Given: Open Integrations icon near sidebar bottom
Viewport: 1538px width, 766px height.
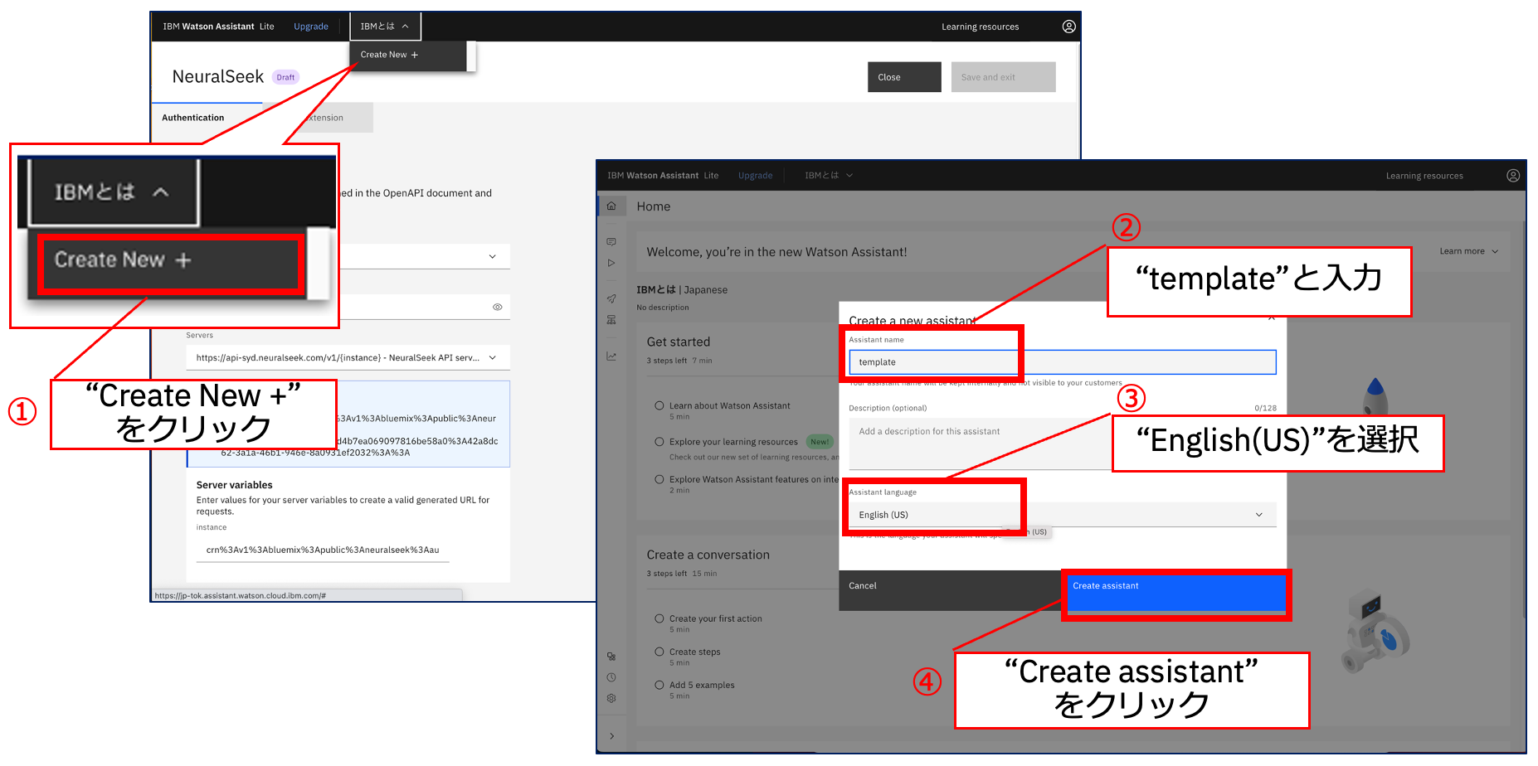Looking at the screenshot, I should [x=611, y=656].
